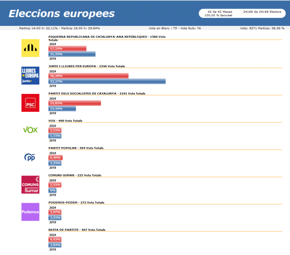Click the Eleccions europees title

pos(62,14)
